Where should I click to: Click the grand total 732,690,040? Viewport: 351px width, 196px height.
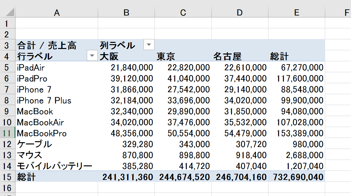pos(298,177)
